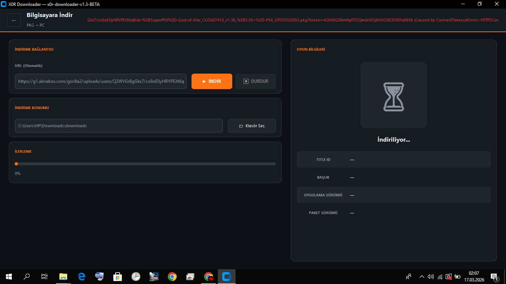Image resolution: width=506 pixels, height=284 pixels.
Task: Click the X0R Downloader logo in title bar
Action: pyautogui.click(x=4, y=4)
